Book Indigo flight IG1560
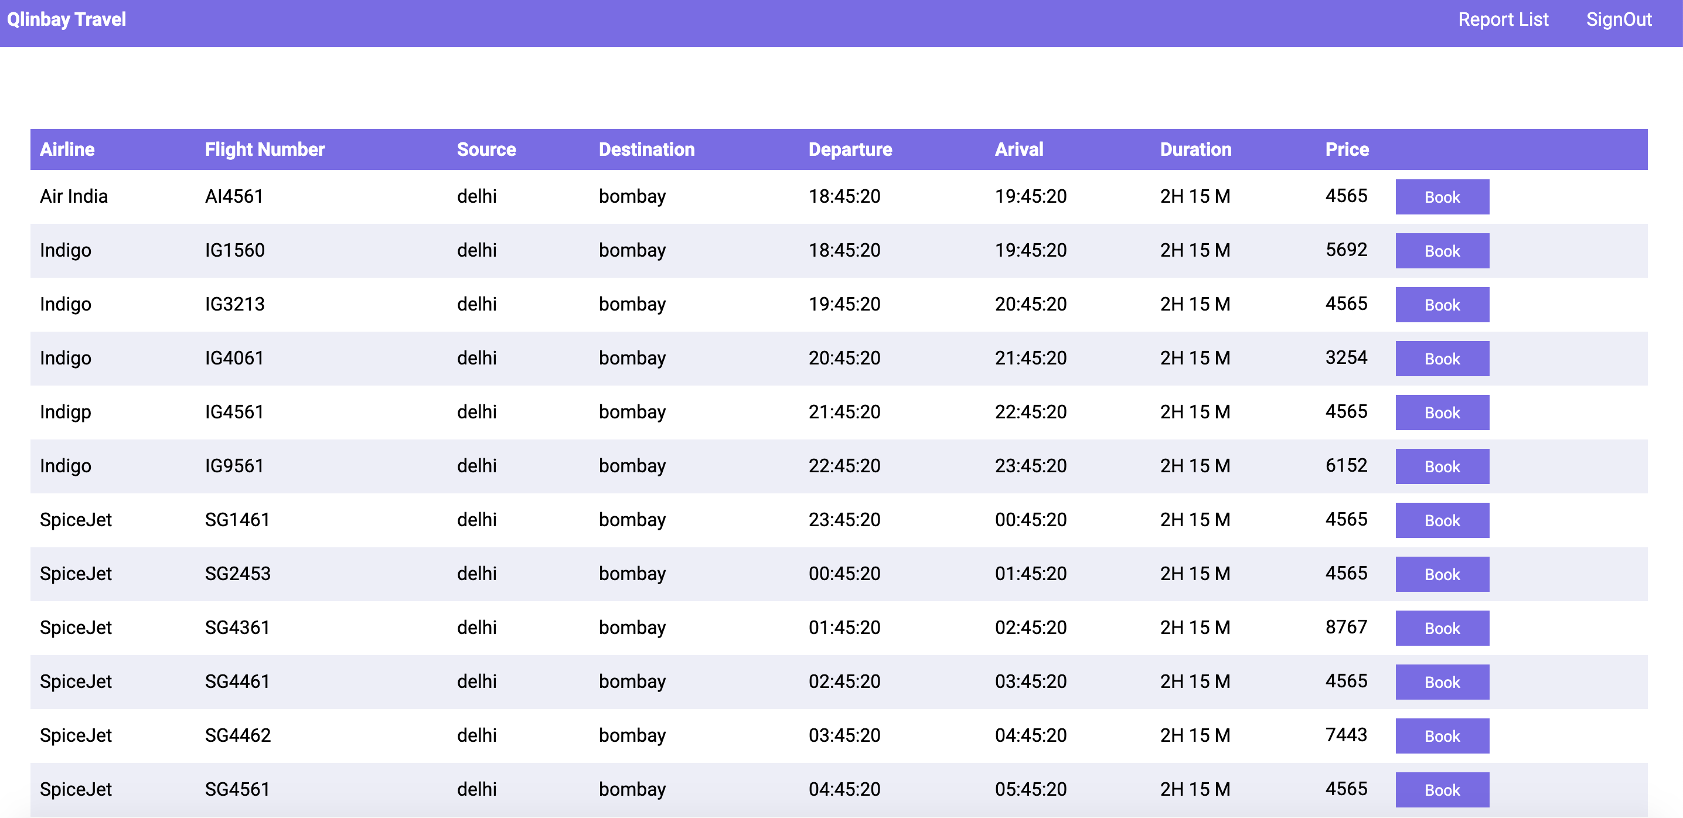Screen dimensions: 1683x818 [x=1442, y=251]
